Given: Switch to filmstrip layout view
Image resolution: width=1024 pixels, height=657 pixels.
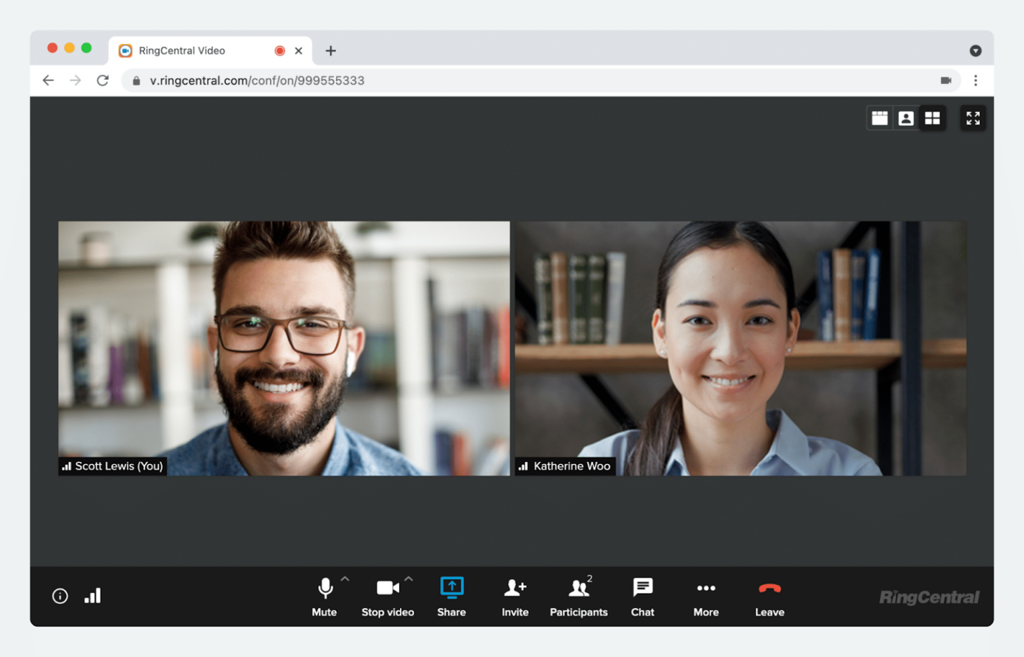Looking at the screenshot, I should (x=879, y=118).
